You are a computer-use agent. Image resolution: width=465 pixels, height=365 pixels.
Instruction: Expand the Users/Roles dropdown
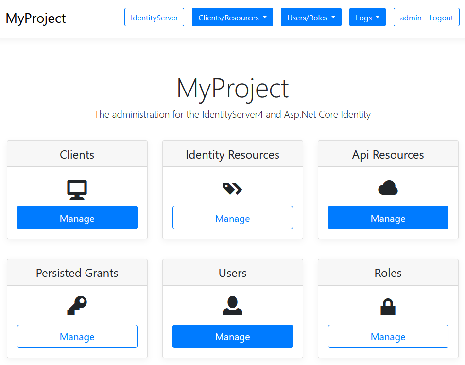(311, 17)
